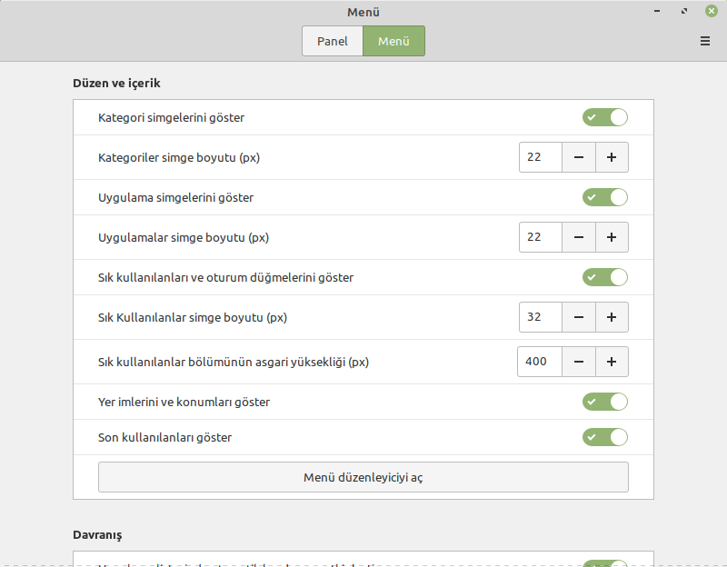Screen dimensions: 727x567
Task: Decrease asgari yüksekliği value with minus
Action: click(579, 362)
